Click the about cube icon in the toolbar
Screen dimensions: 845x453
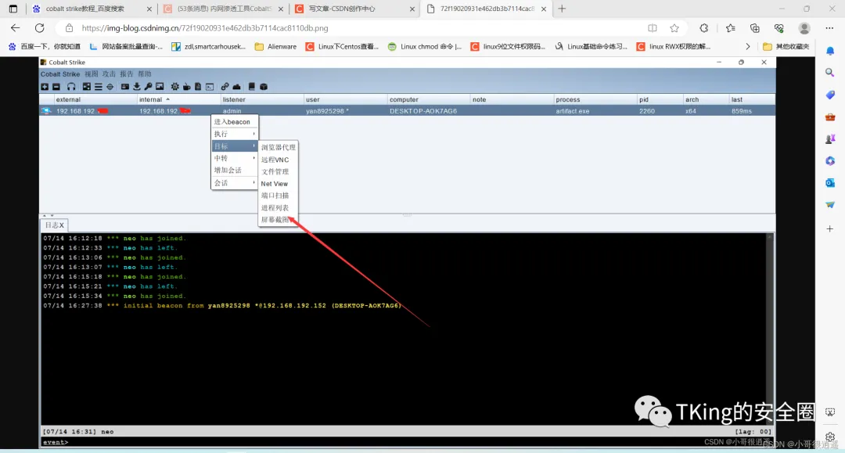tap(264, 87)
